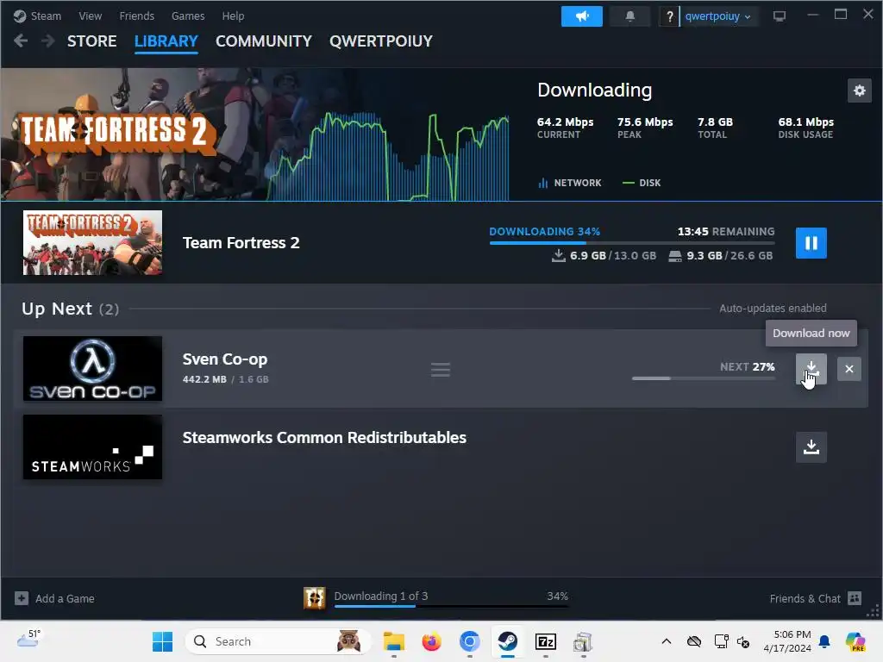Pause the Team Fortress 2 download
This screenshot has width=883, height=662.
811,242
